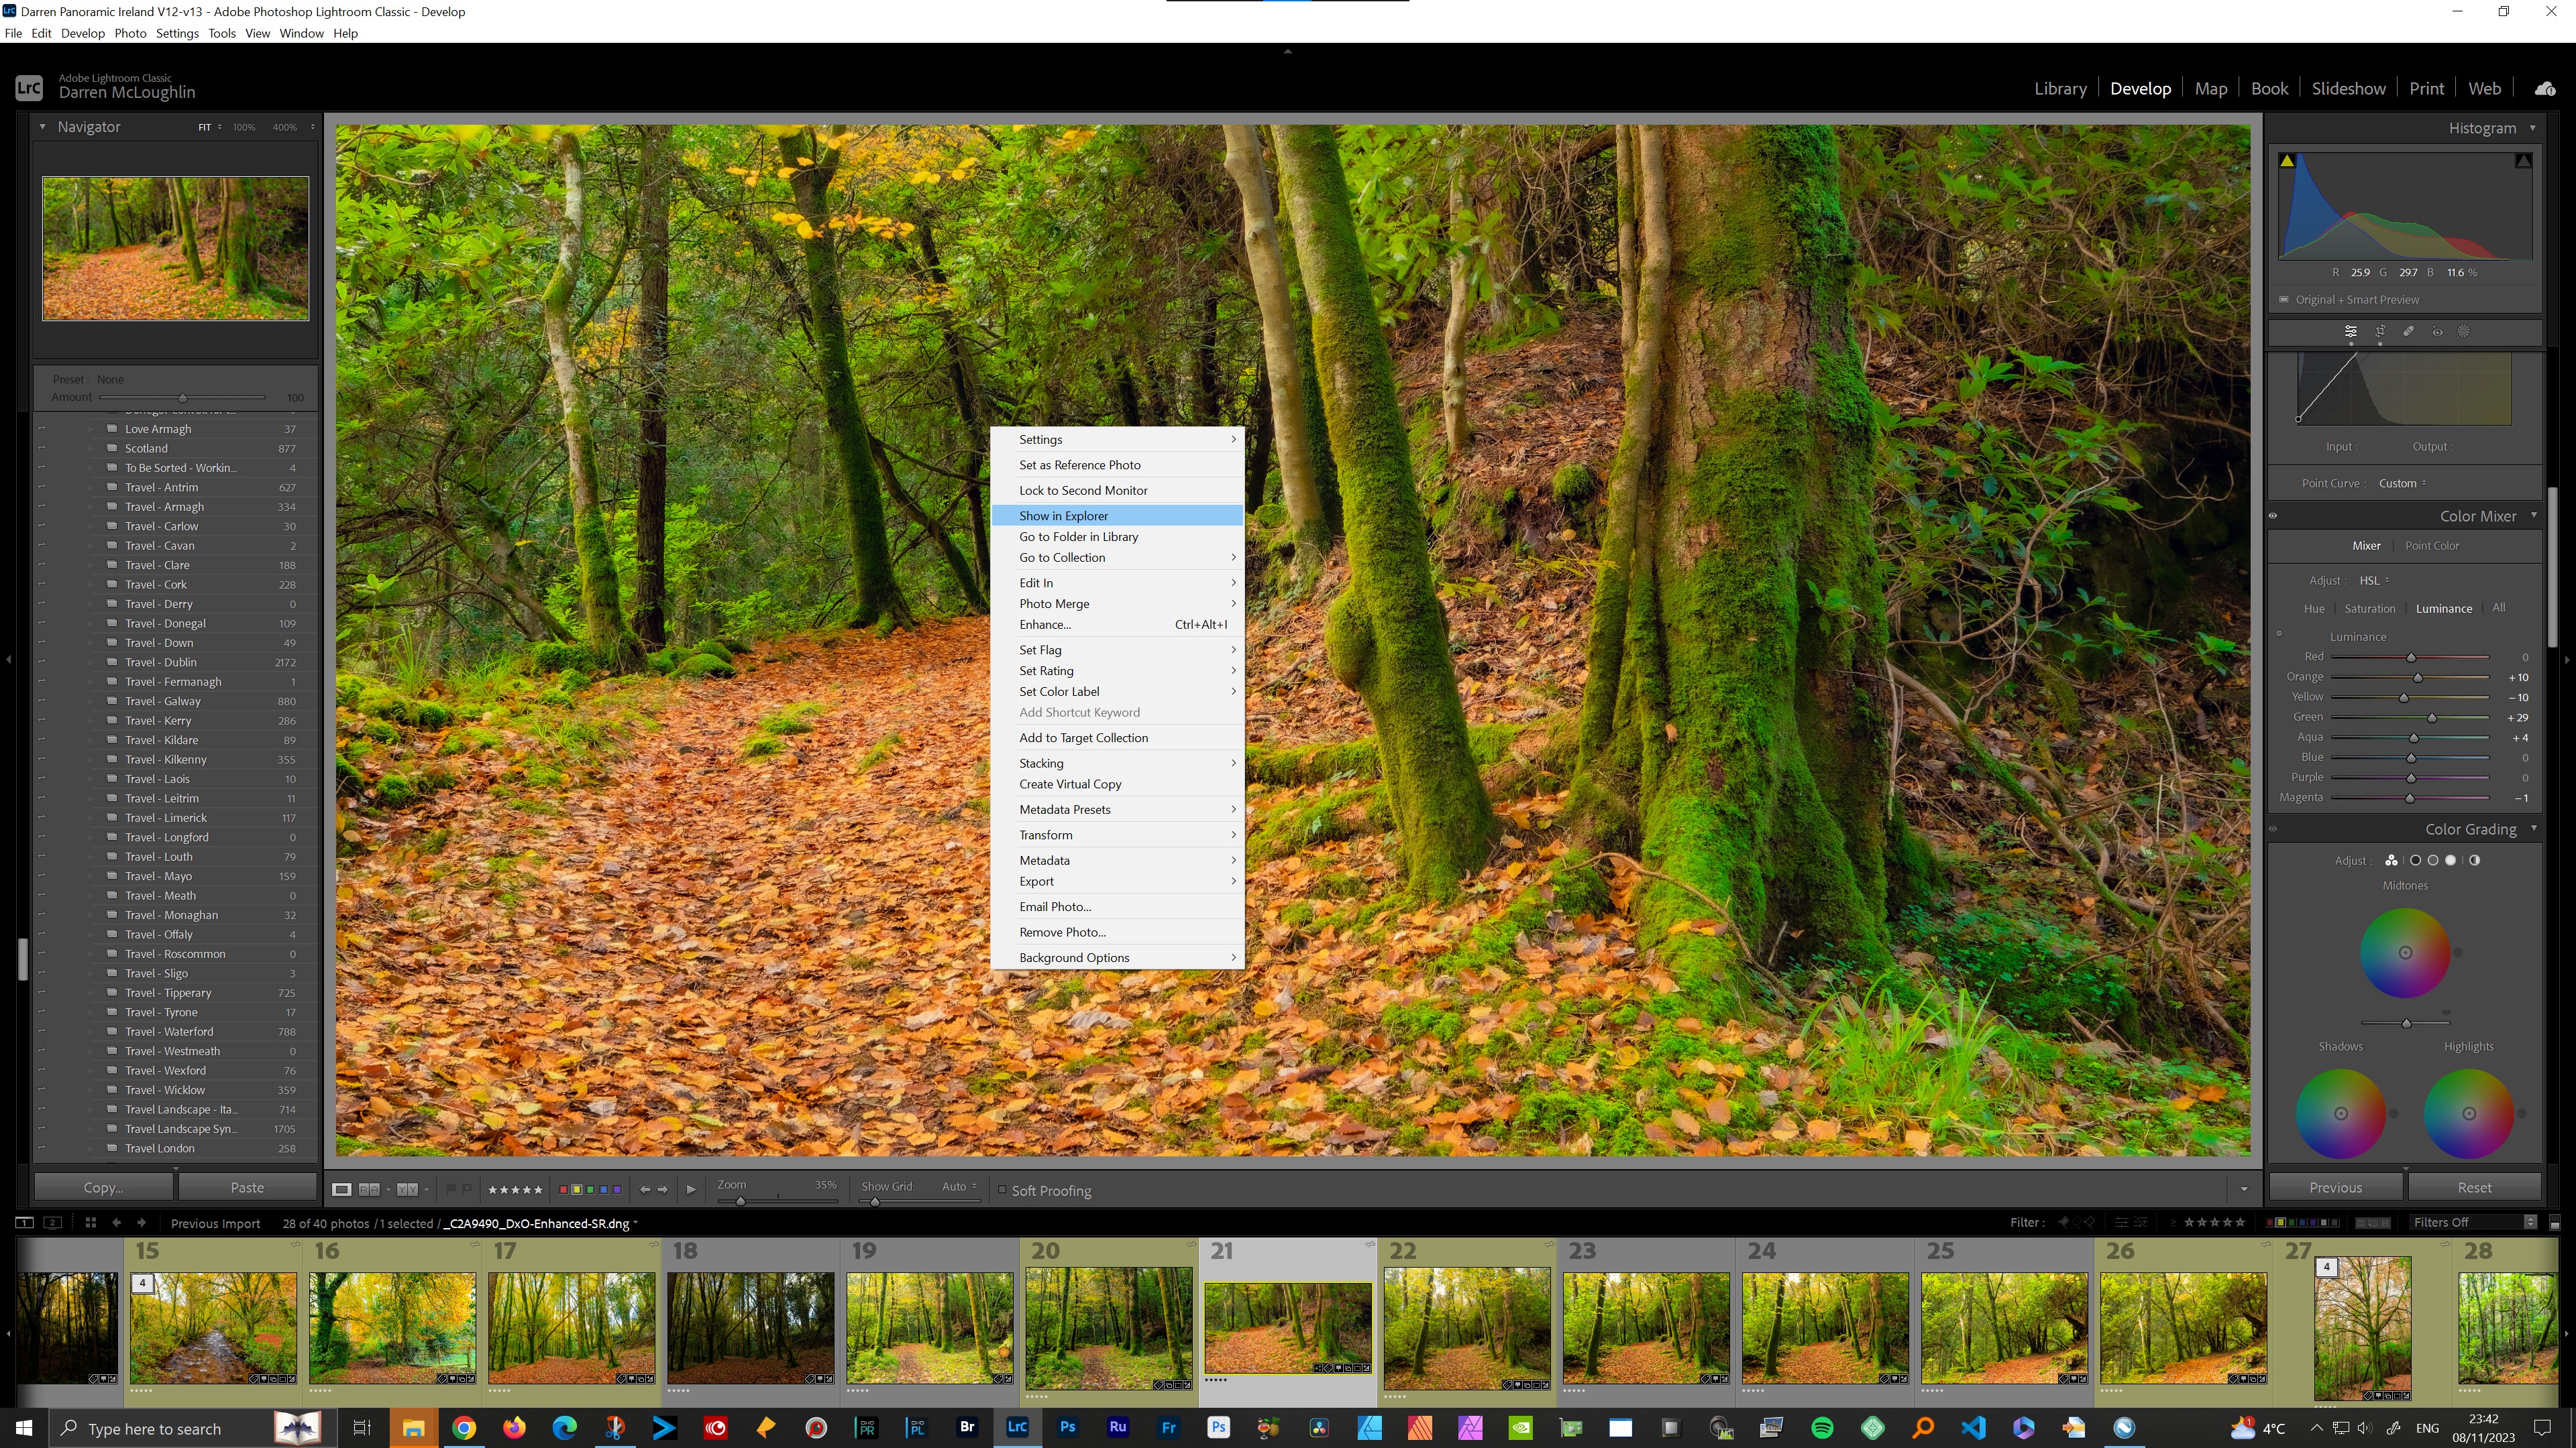
Task: Go back with filmstrip left arrow
Action: coord(116,1222)
